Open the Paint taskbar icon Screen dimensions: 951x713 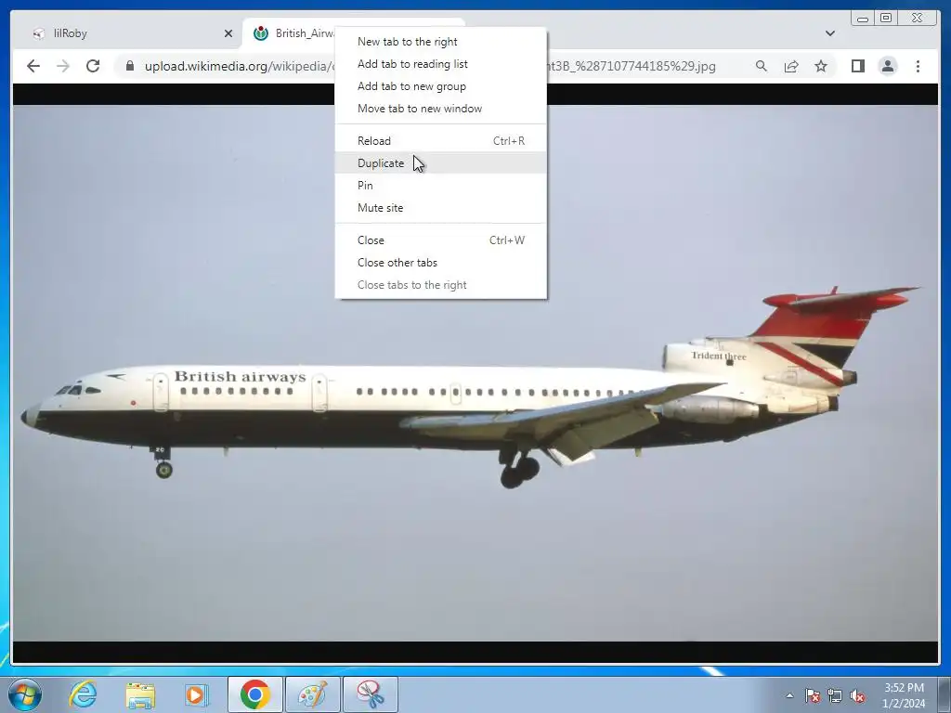(x=312, y=694)
